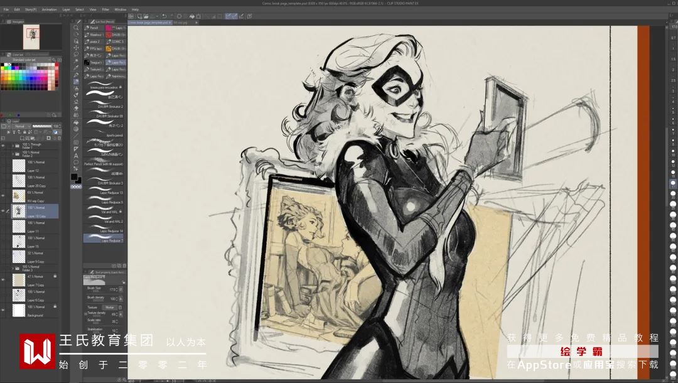Expand Folder 3 in the layer list
Screen dimensions: 678x383
tap(13, 268)
